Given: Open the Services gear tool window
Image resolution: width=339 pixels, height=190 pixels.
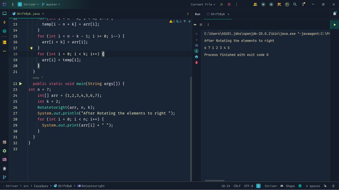Looking at the screenshot, I should point(4,151).
